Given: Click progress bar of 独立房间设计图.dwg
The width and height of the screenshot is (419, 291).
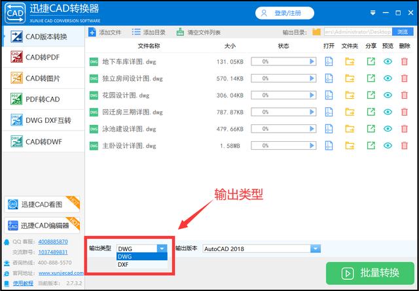Looking at the screenshot, I should (283, 78).
